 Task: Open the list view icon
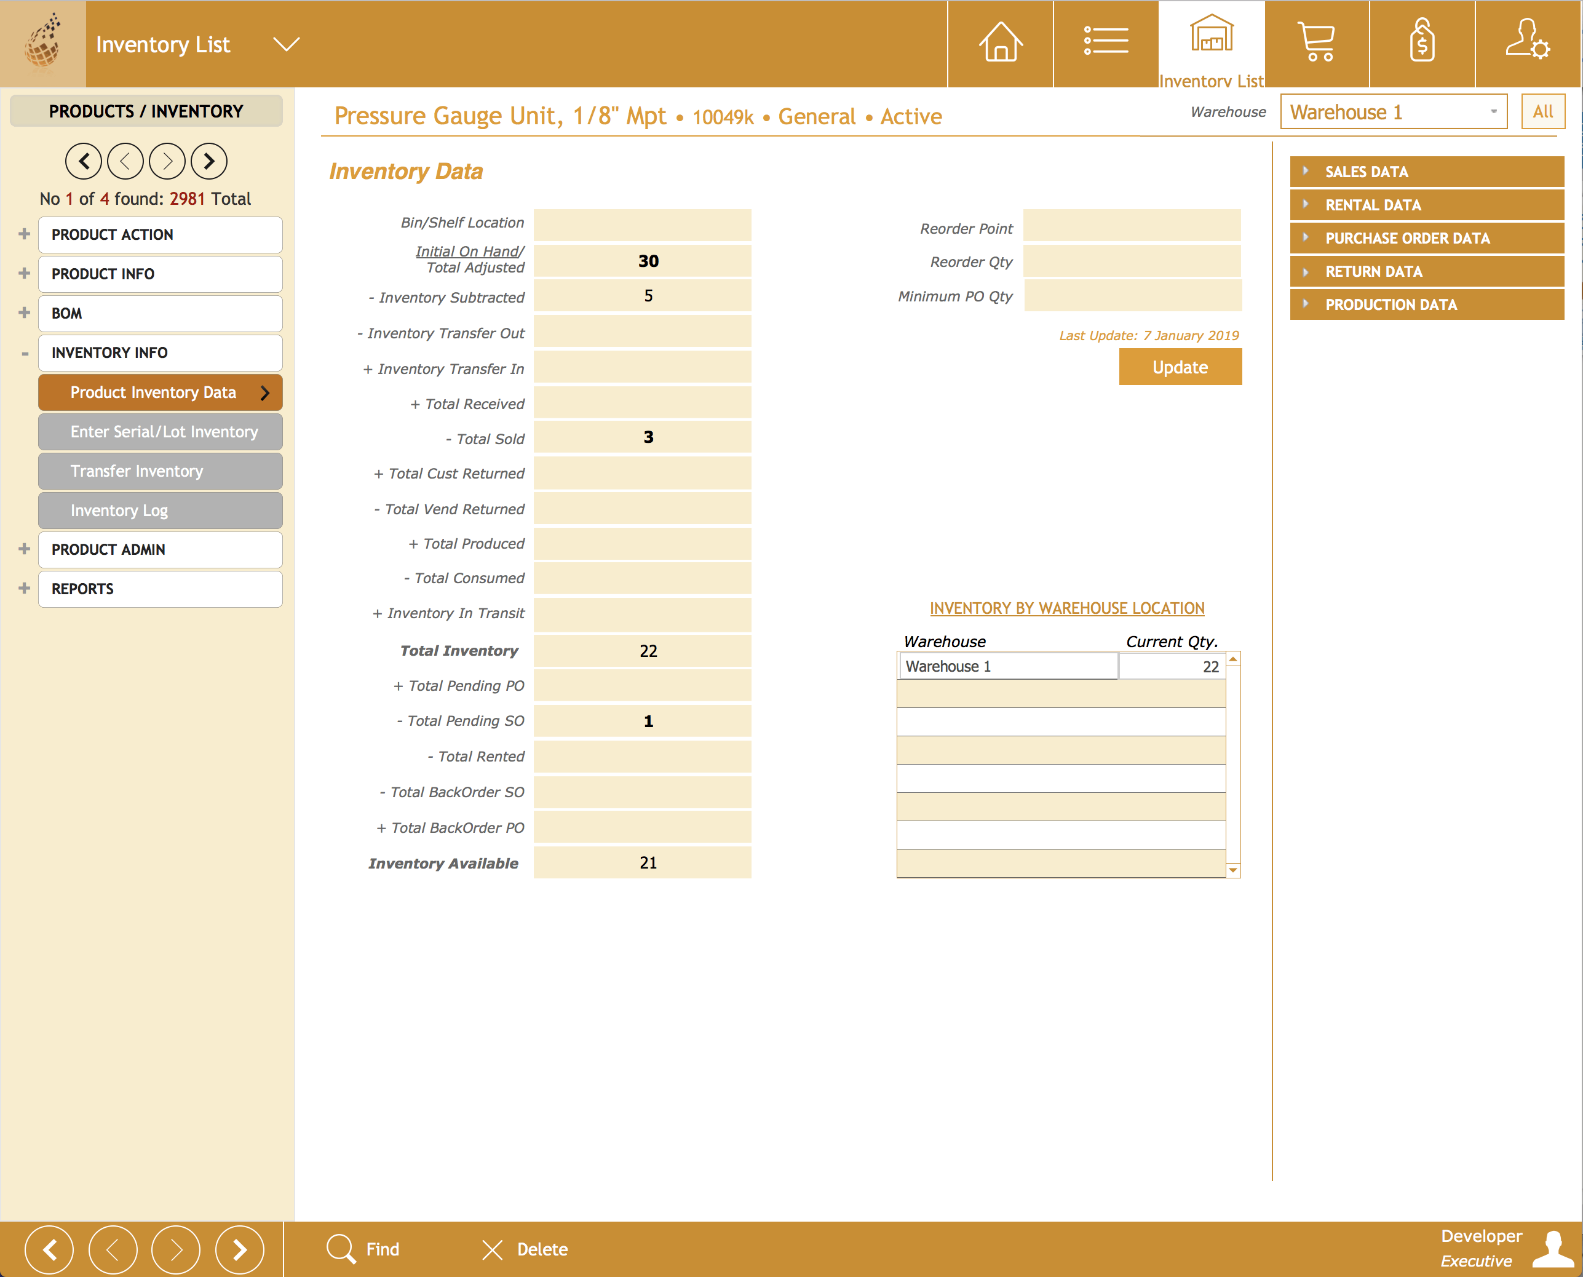[x=1105, y=41]
